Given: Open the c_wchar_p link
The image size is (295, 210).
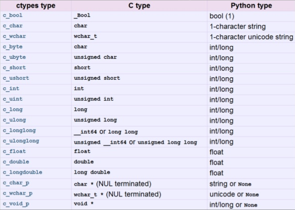Looking at the screenshot, I should [x=18, y=194].
